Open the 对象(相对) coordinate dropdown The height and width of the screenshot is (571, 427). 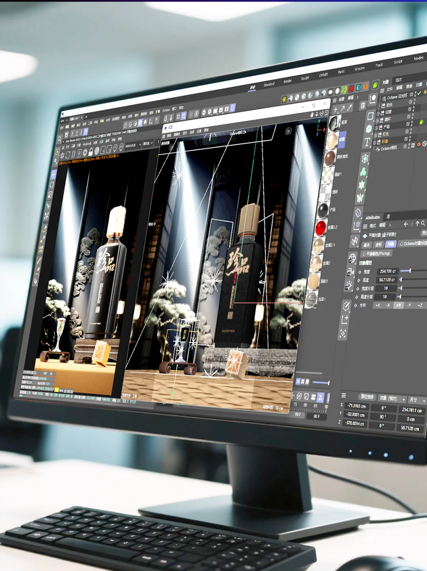(x=393, y=398)
